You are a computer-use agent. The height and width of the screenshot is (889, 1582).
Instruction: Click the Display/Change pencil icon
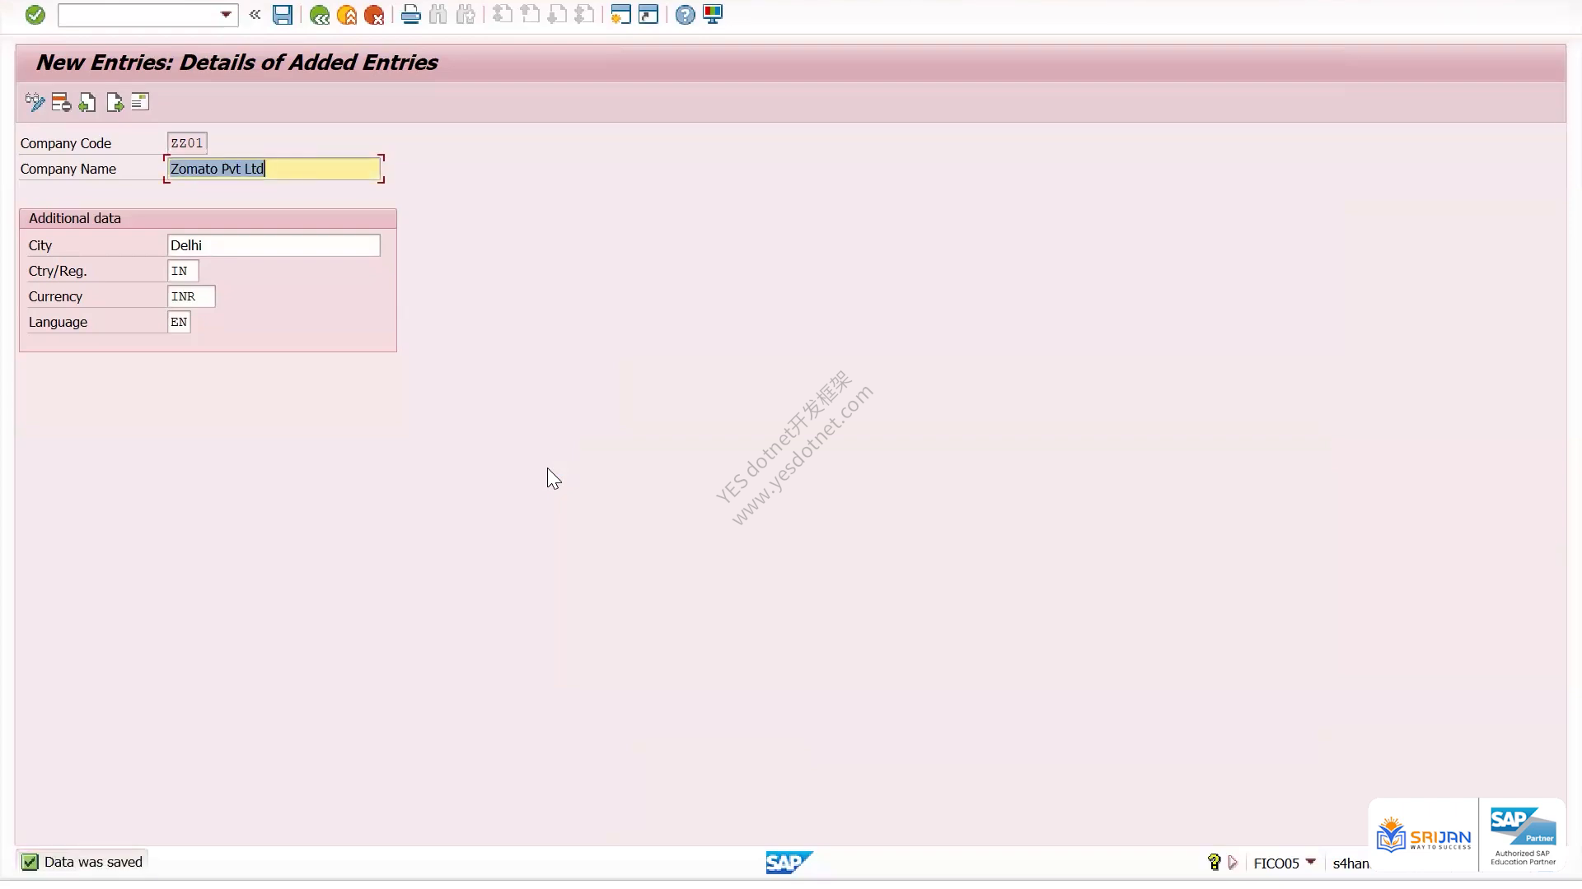35,102
